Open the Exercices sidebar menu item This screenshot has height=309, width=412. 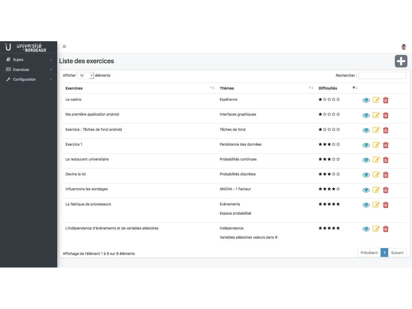pos(29,70)
